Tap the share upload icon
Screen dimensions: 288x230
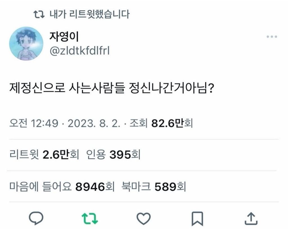tap(251, 218)
